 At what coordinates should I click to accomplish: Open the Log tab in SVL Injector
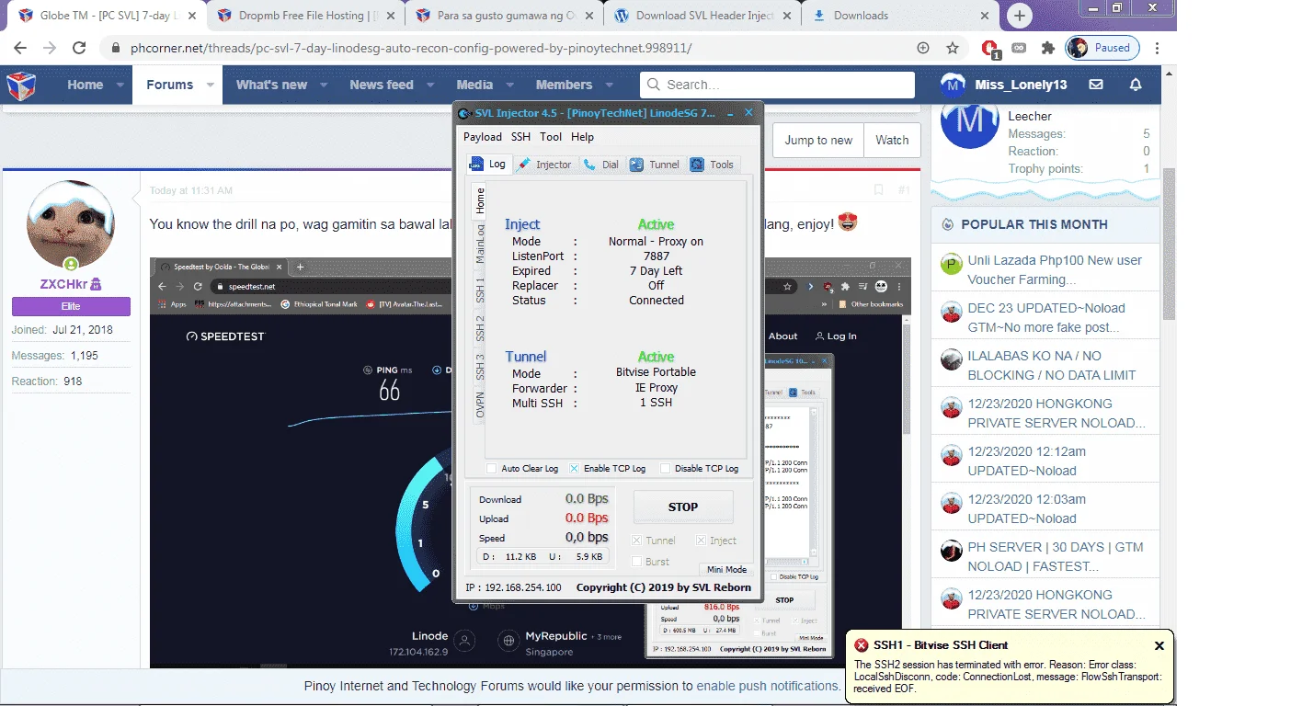487,164
